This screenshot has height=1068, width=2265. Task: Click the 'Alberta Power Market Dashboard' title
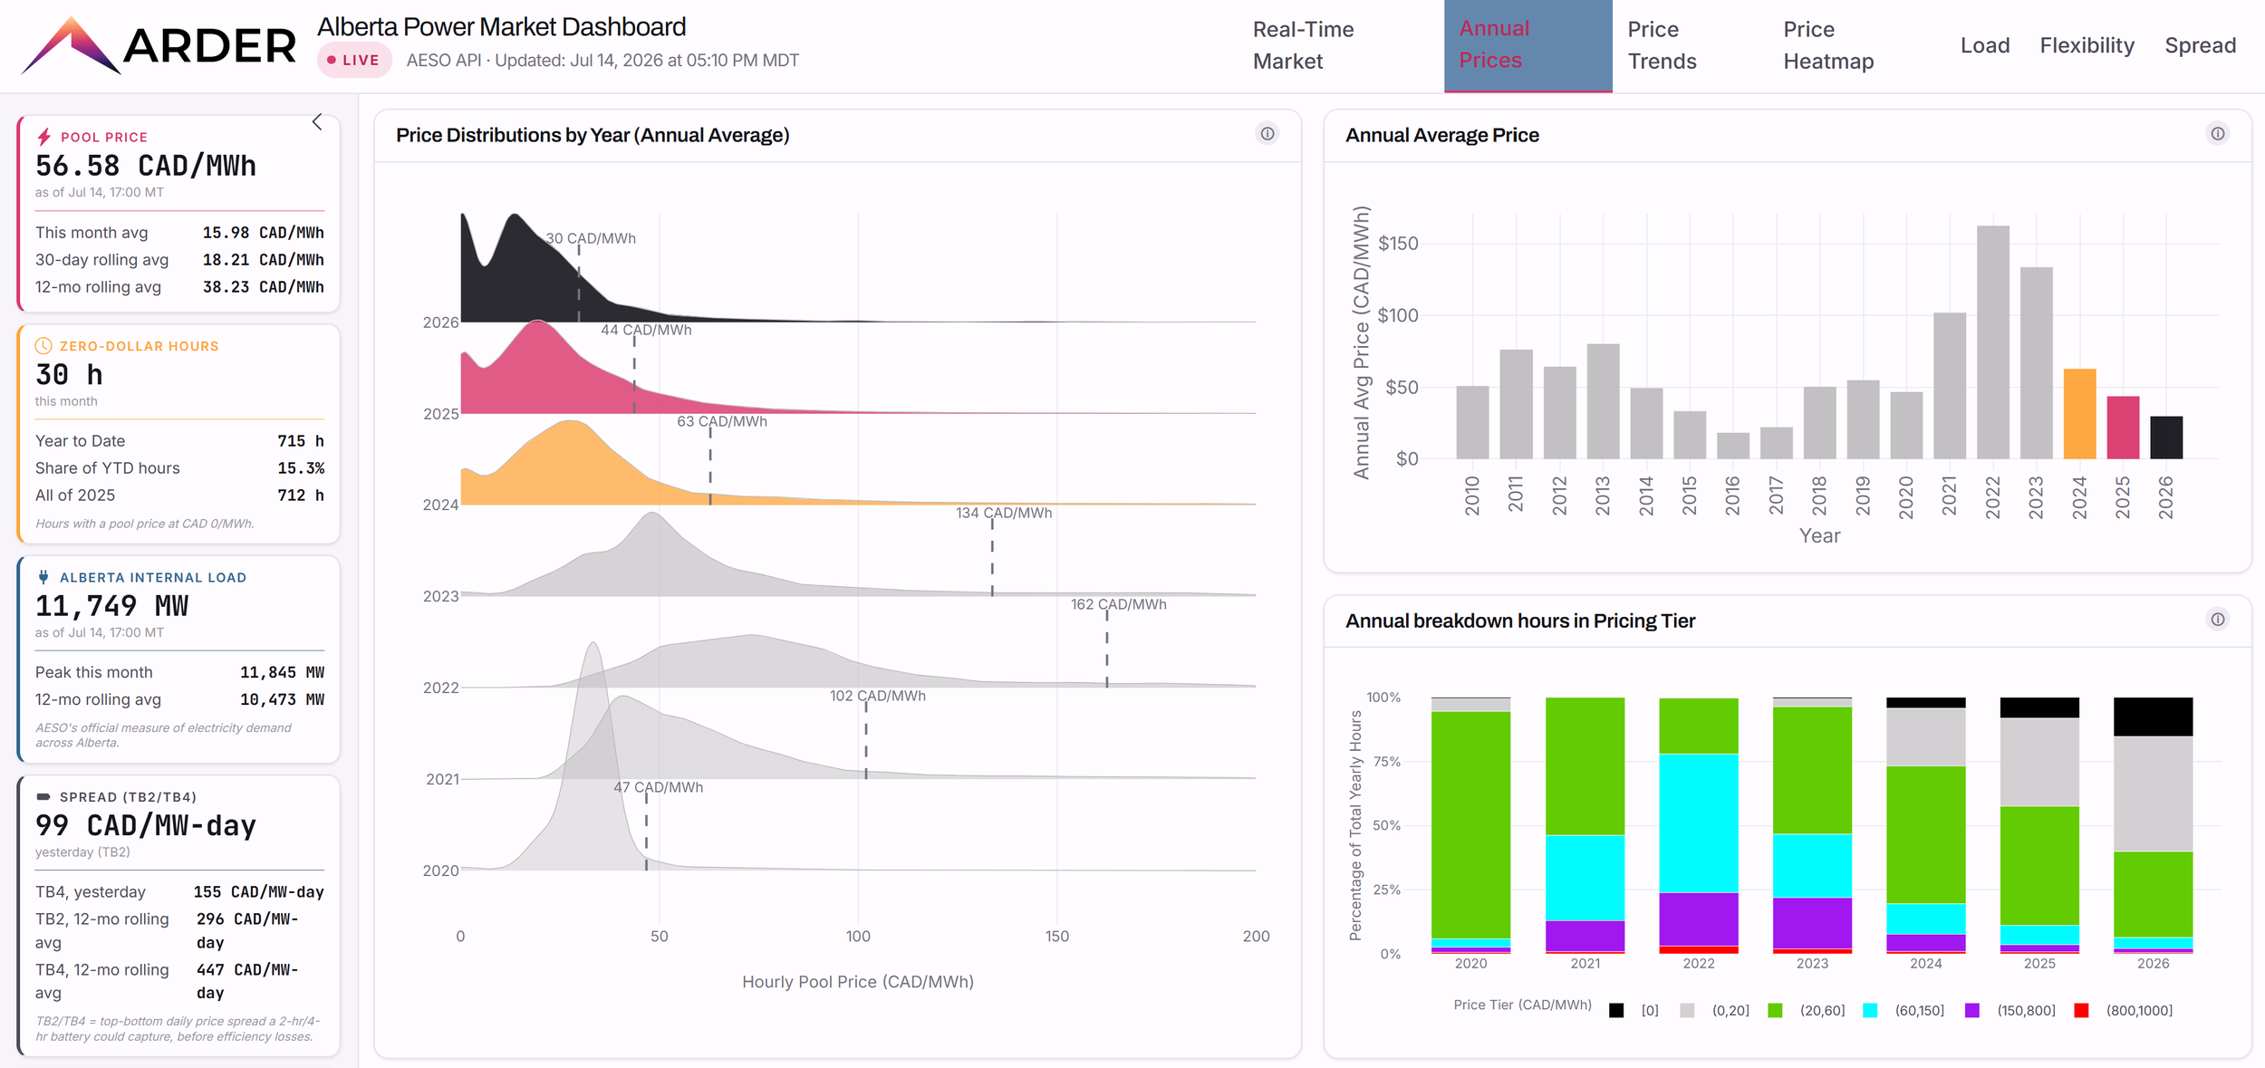pos(501,26)
